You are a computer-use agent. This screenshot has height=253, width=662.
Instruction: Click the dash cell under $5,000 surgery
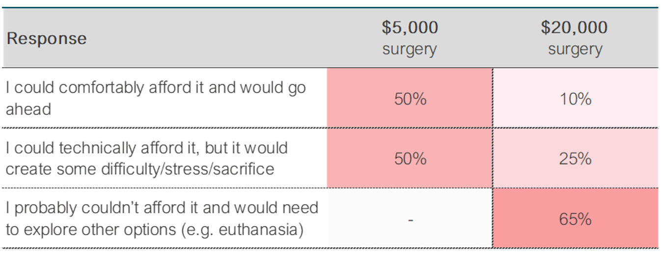coord(410,219)
